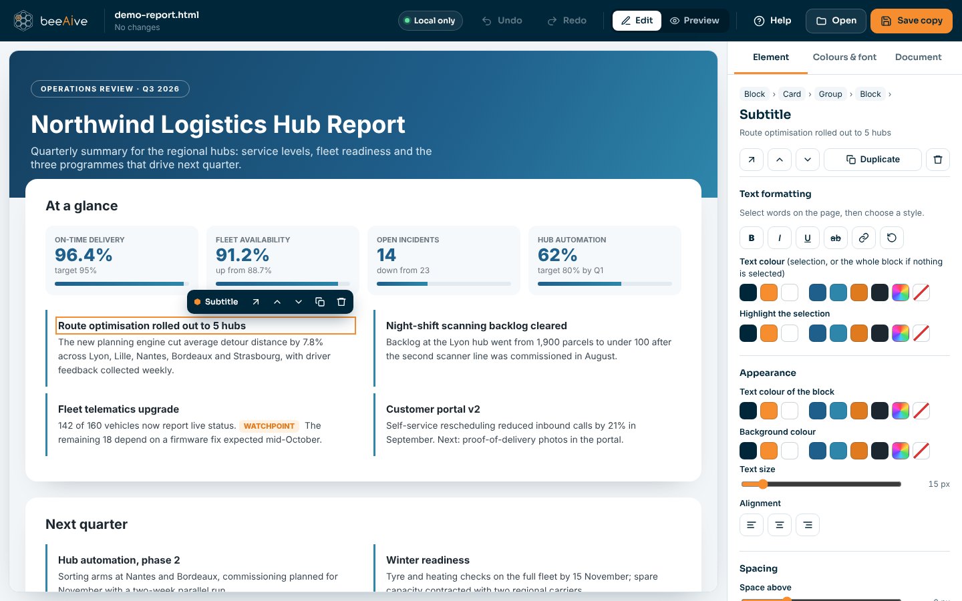This screenshot has height=601, width=962.
Task: Toggle bold formatting in Text formatting
Action: [752, 238]
